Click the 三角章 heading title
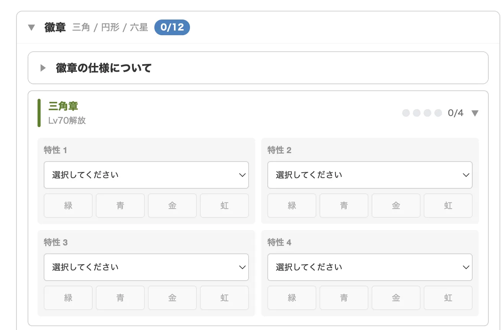The height and width of the screenshot is (330, 501). 63,106
